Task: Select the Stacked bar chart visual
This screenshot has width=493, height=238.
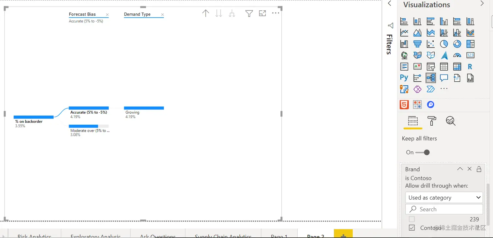Action: 404,21
